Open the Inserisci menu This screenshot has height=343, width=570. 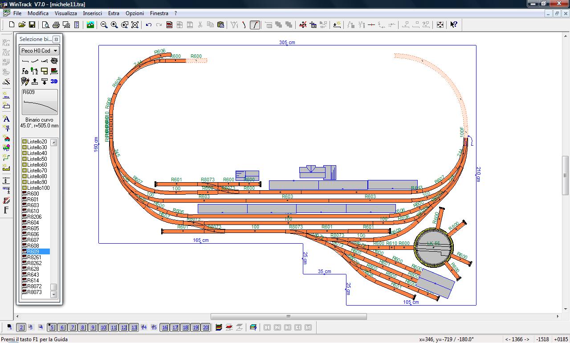[x=92, y=13]
